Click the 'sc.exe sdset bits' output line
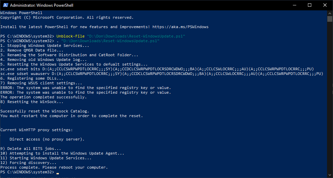333x178 pixels. click(x=157, y=69)
